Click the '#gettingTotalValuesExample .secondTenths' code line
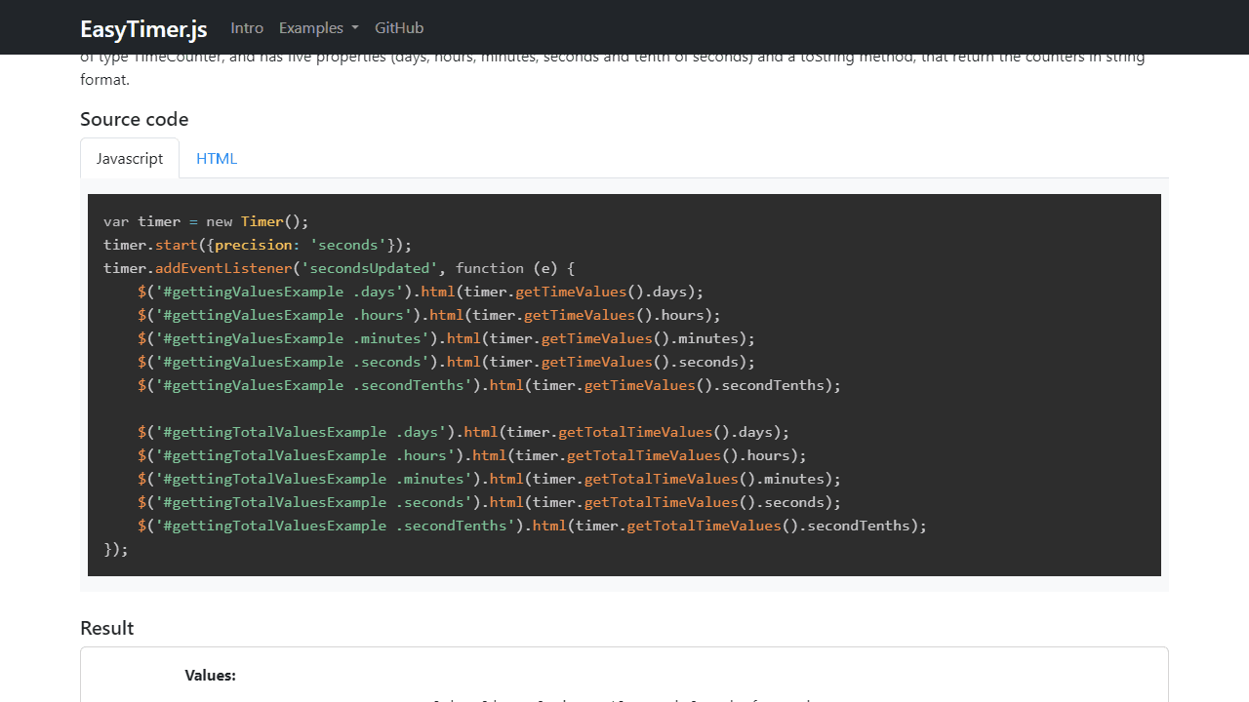This screenshot has height=702, width=1249. [533, 526]
